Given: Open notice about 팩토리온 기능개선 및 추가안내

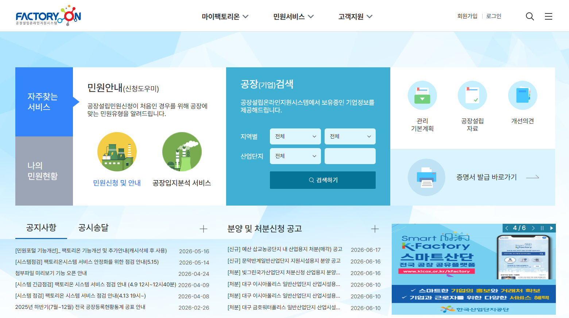Looking at the screenshot, I should click(x=91, y=251).
